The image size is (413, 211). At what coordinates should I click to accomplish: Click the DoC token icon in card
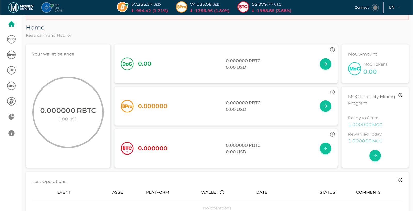pos(127,64)
